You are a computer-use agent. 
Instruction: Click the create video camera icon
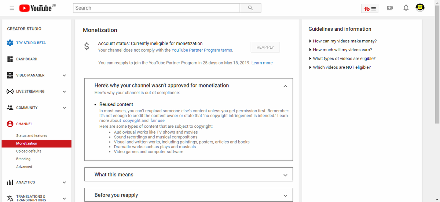[x=390, y=8]
